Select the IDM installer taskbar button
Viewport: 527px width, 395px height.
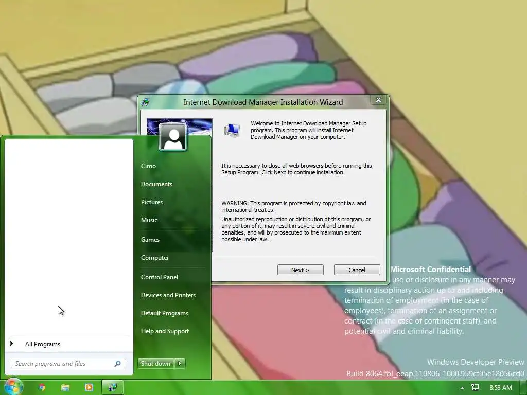113,387
